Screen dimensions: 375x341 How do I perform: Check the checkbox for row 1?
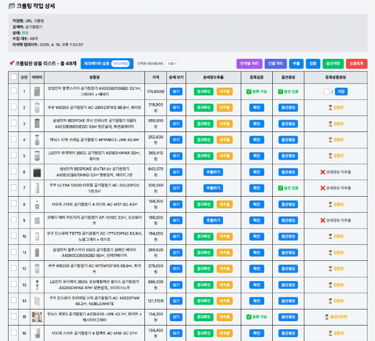click(x=13, y=91)
